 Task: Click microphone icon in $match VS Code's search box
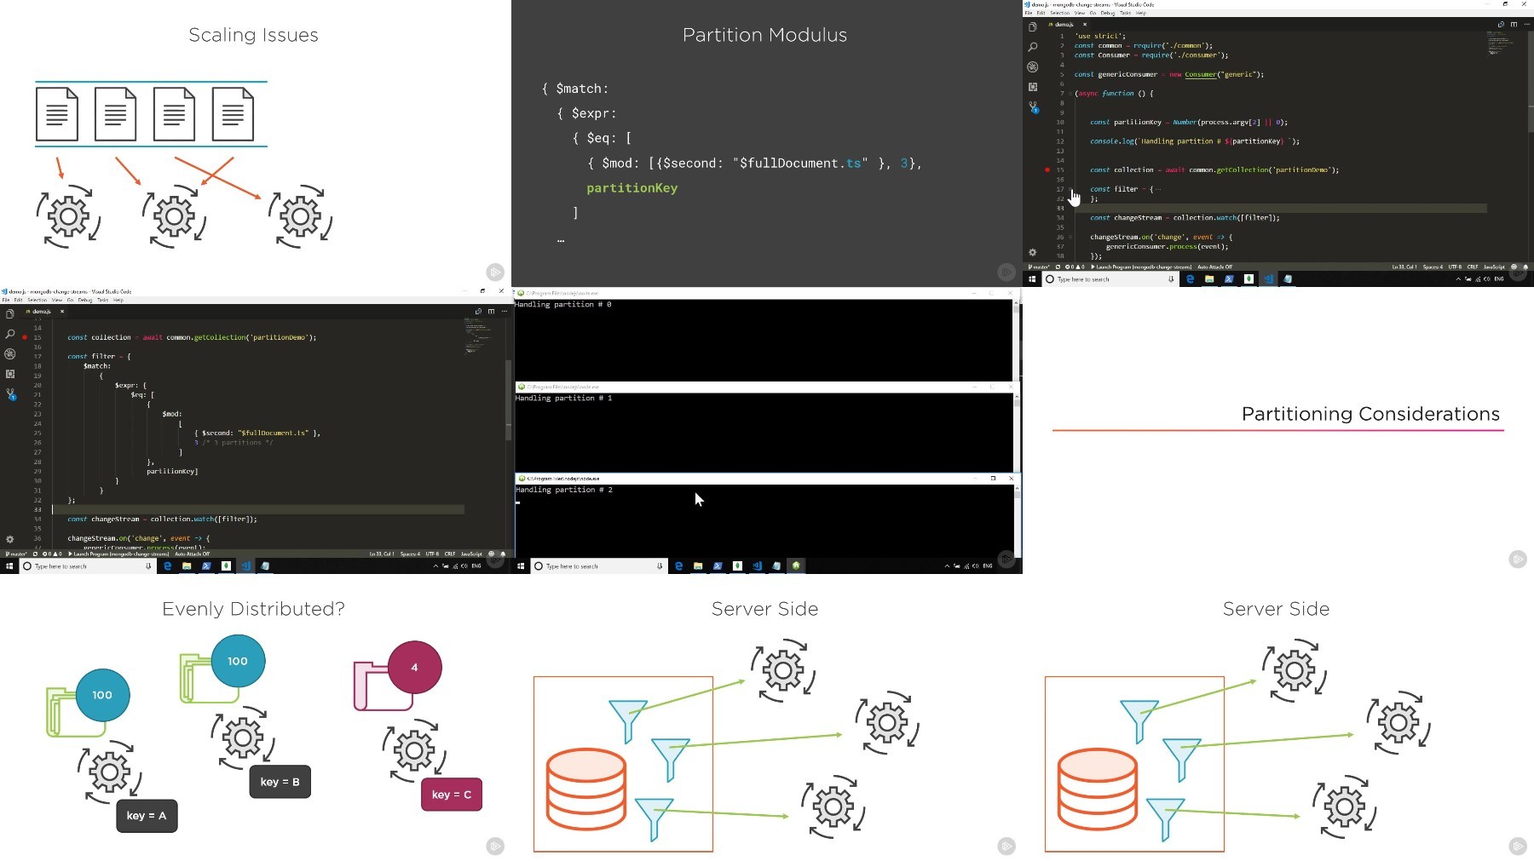click(148, 565)
